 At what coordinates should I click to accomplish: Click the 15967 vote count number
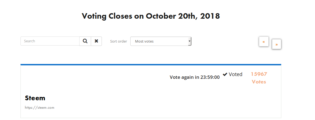(259, 74)
